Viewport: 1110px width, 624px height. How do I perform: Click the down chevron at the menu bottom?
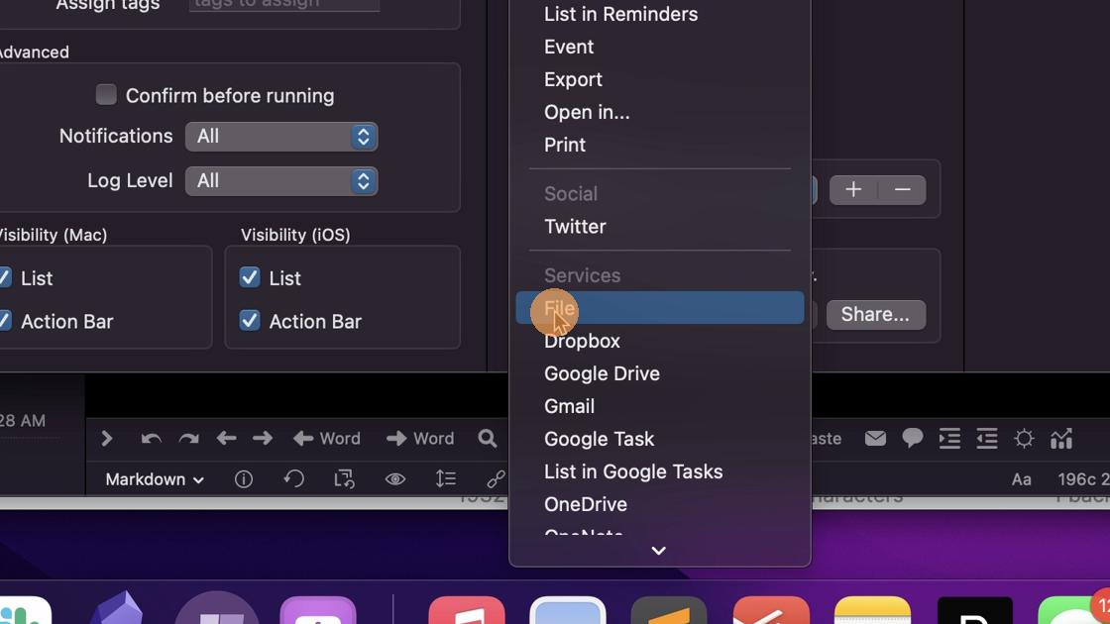click(658, 551)
